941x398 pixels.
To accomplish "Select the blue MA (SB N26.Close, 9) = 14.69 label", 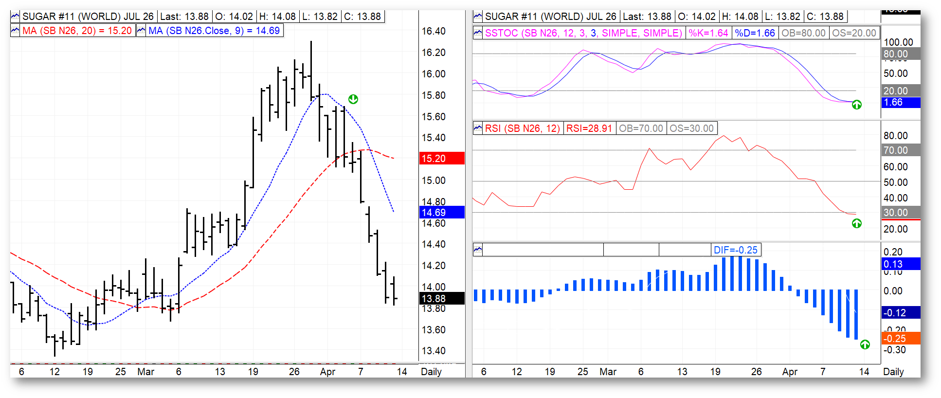I will [214, 31].
